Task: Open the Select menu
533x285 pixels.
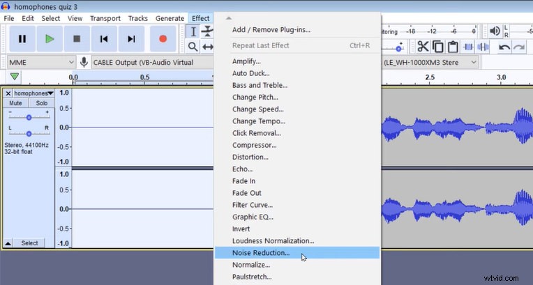Action: (x=51, y=18)
